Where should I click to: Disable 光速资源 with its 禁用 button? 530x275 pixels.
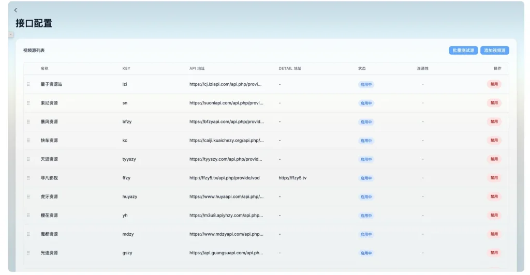(x=494, y=253)
